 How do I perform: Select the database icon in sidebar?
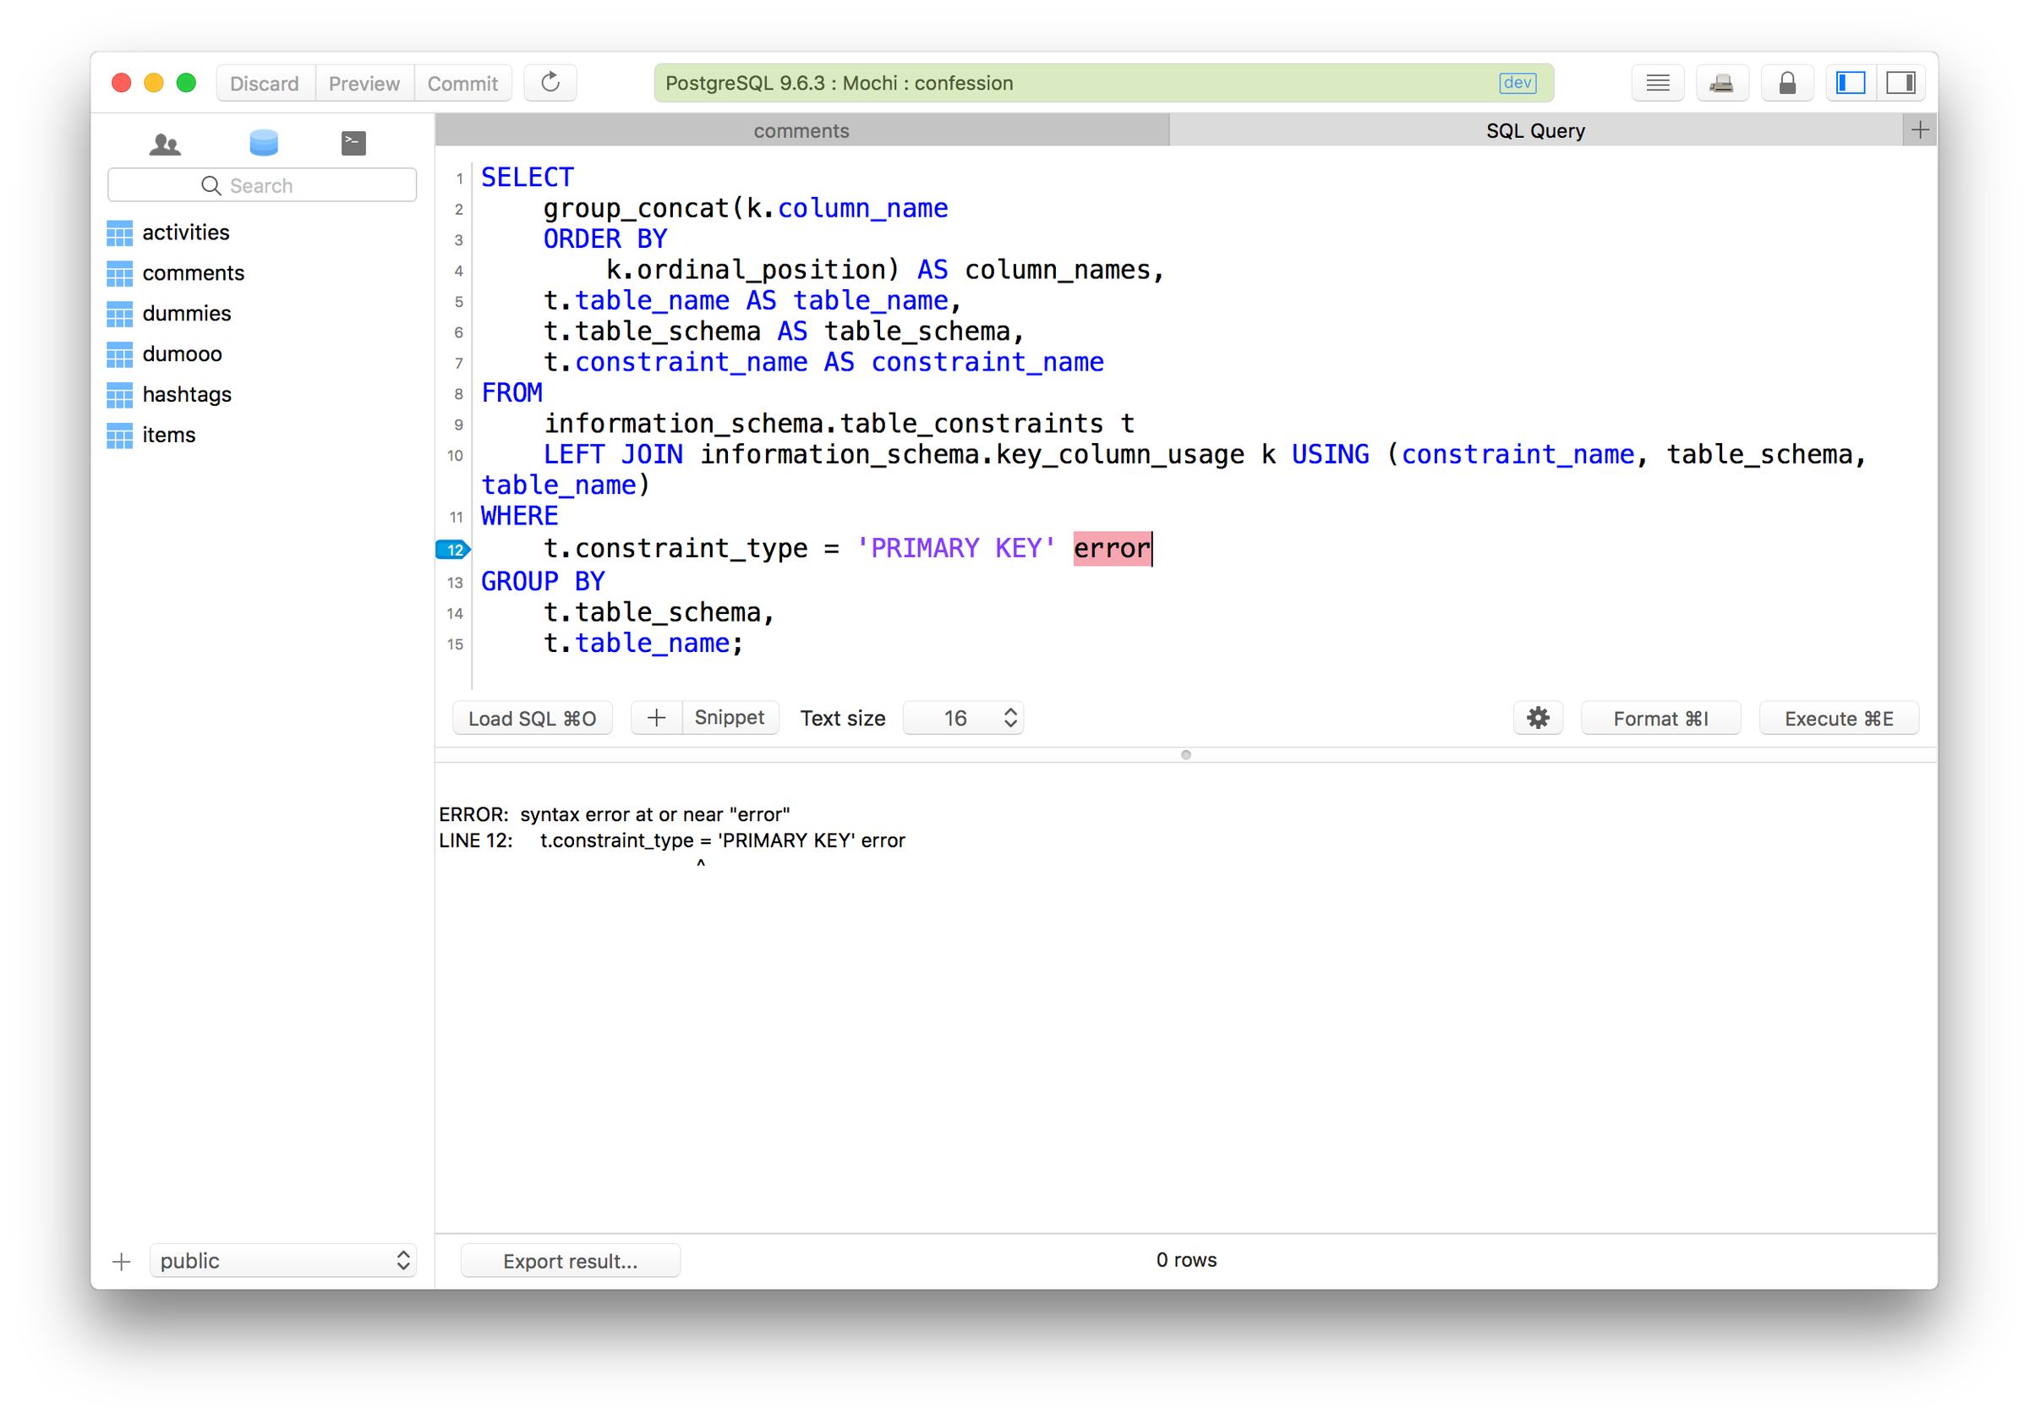pyautogui.click(x=263, y=143)
